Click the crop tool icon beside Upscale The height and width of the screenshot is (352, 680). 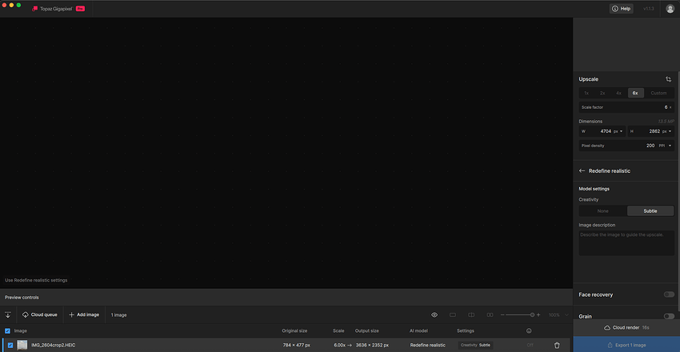pos(668,79)
